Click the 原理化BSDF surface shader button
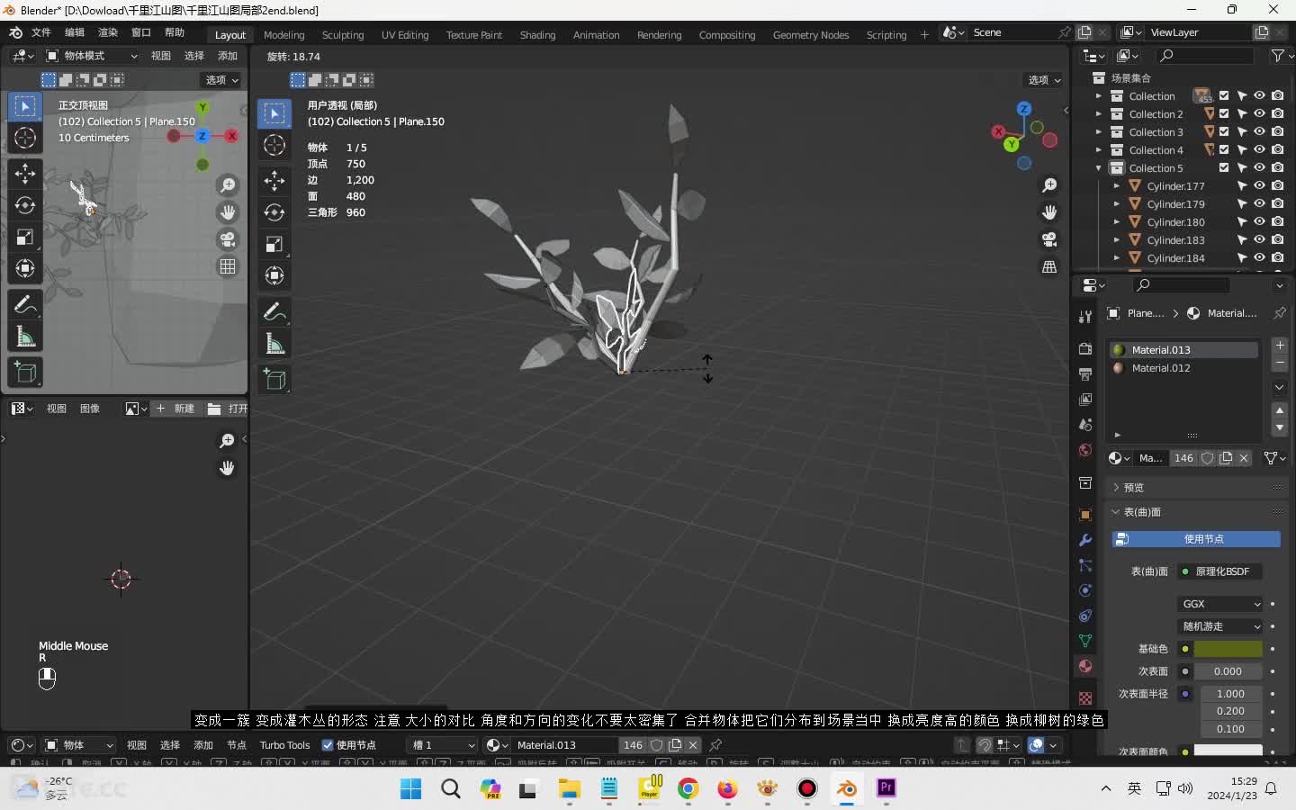Screen dimensions: 1296x810 point(1220,571)
